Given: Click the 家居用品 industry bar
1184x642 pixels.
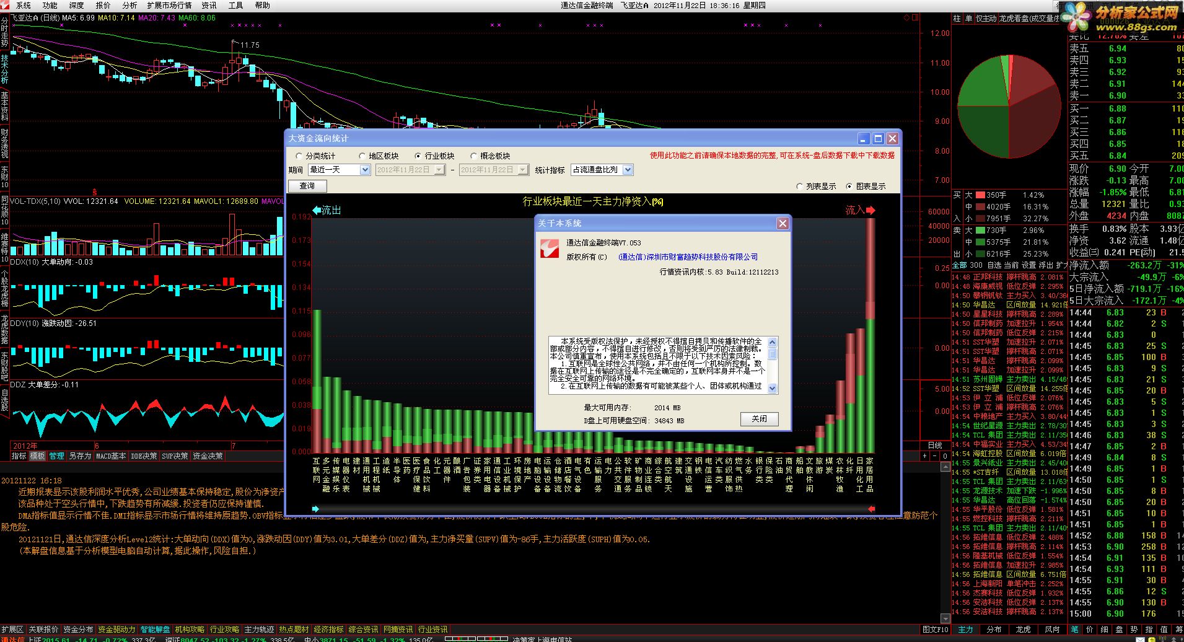Looking at the screenshot, I should coord(870,335).
